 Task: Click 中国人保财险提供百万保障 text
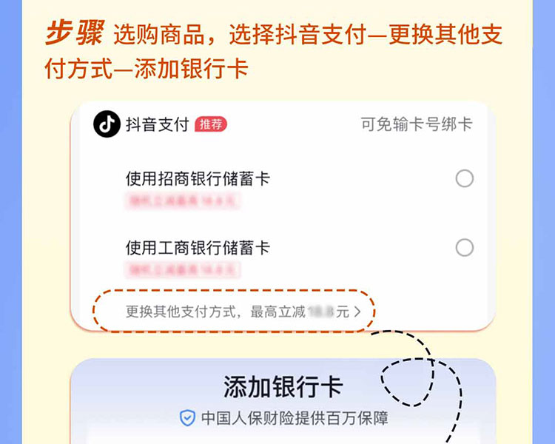pyautogui.click(x=295, y=418)
